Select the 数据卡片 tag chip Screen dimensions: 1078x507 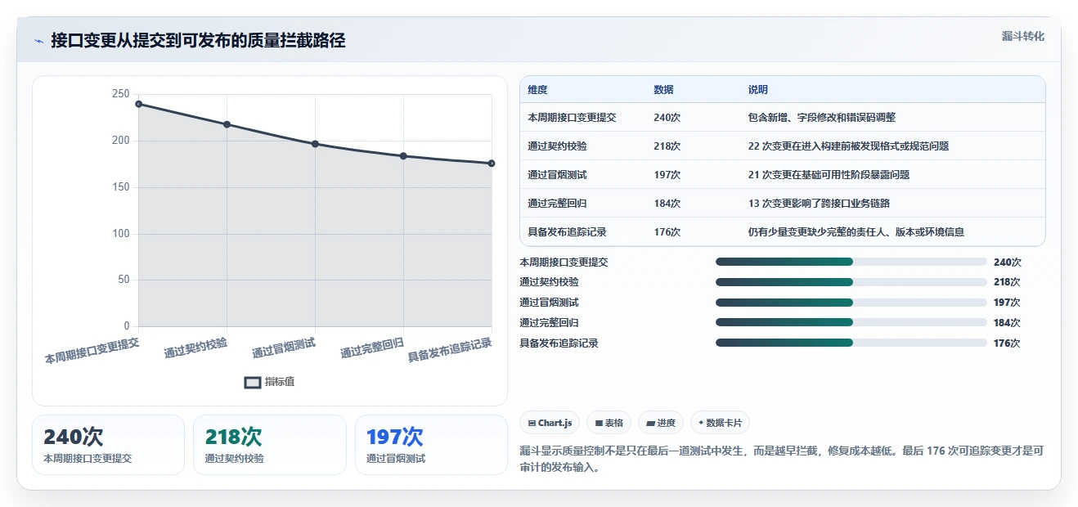click(721, 423)
